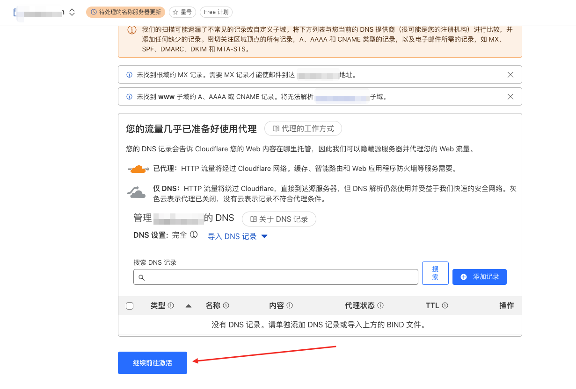Screen dimensions: 576x389
Task: Click info icon next to 代理状态 column
Action: tap(380, 305)
